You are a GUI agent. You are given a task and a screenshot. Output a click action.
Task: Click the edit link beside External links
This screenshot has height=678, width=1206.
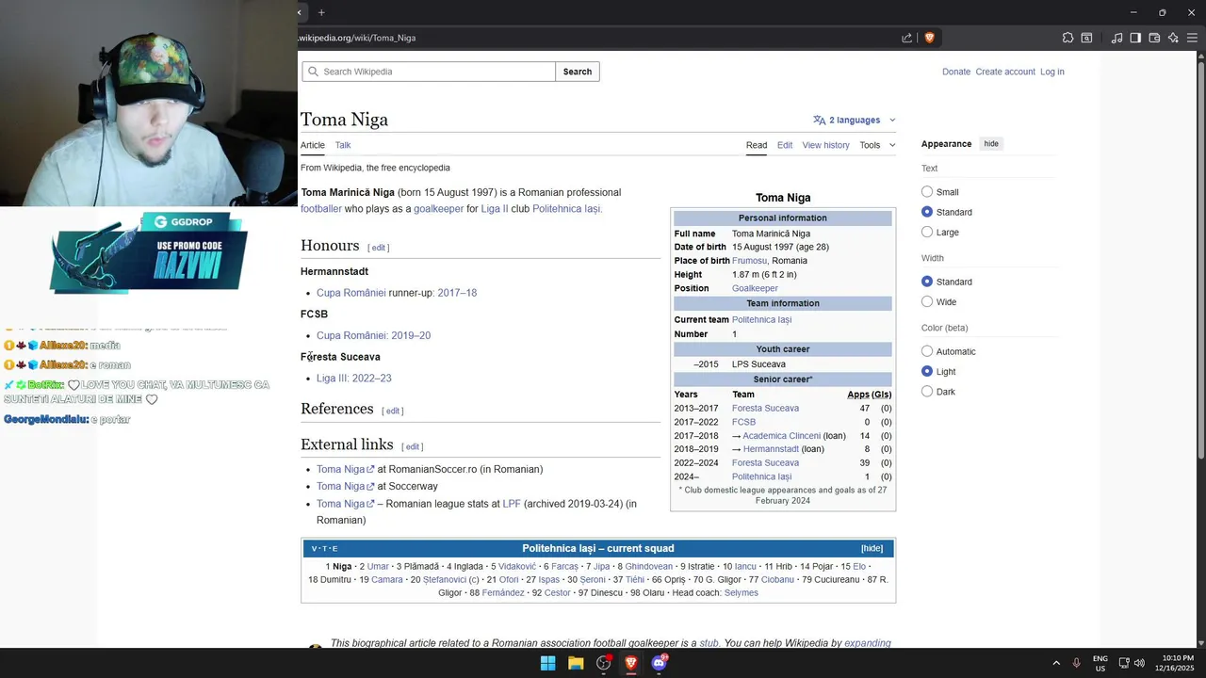tap(413, 446)
